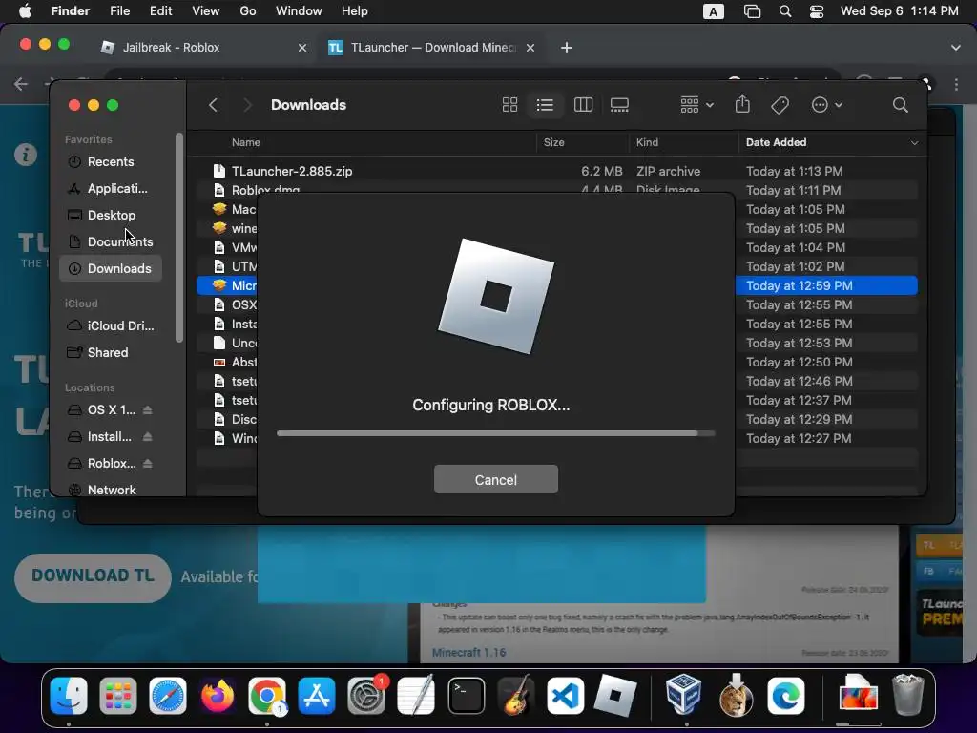Image resolution: width=977 pixels, height=733 pixels.
Task: Click 'Today at 12:27 PM' row
Action: coord(557,439)
